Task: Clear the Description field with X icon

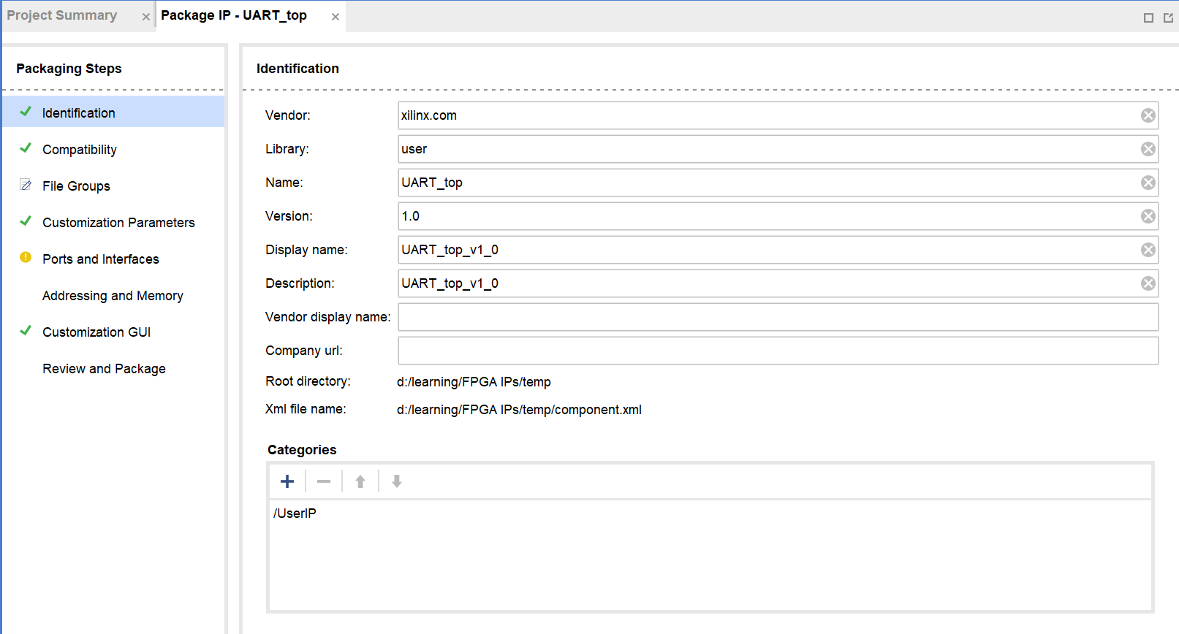Action: (x=1148, y=283)
